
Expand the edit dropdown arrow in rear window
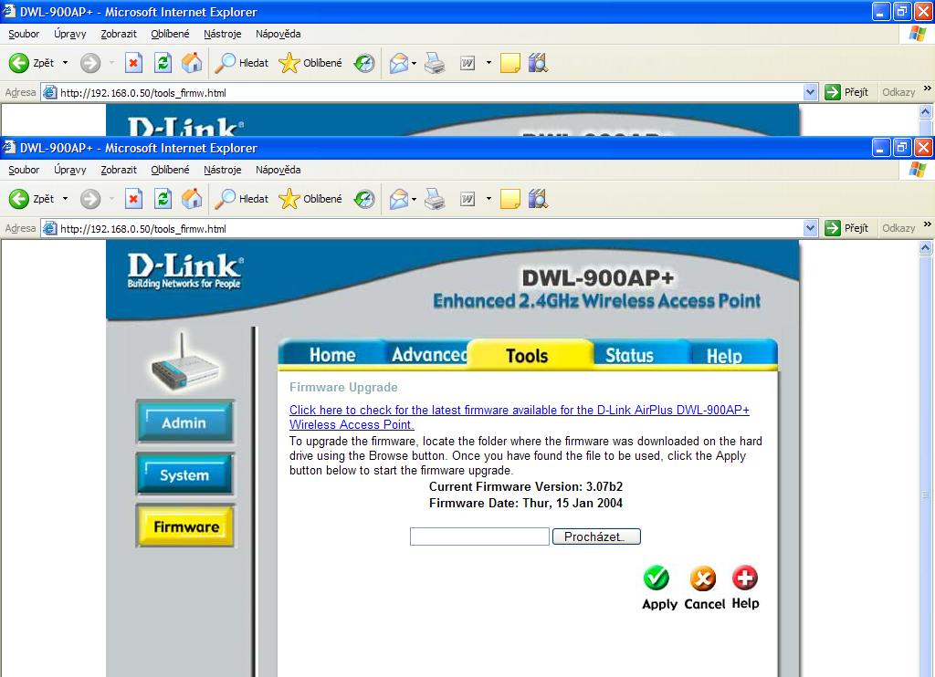coord(489,63)
